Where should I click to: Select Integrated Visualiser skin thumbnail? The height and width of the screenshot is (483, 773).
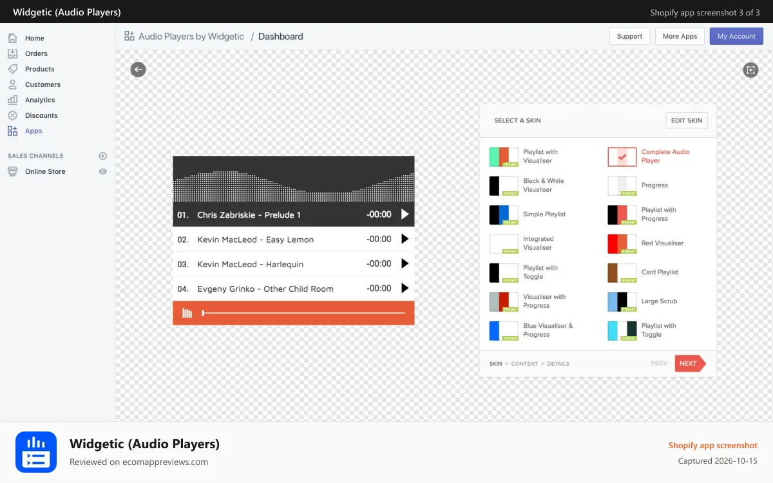tap(504, 244)
